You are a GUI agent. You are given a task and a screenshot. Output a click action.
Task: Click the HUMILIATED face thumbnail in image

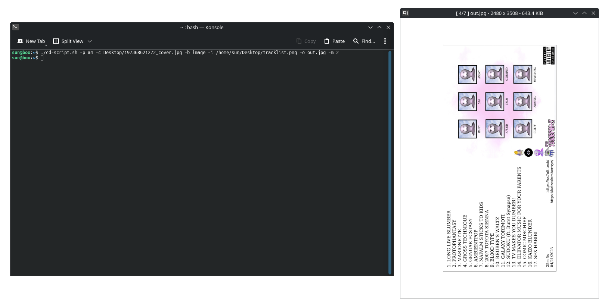tap(523, 74)
